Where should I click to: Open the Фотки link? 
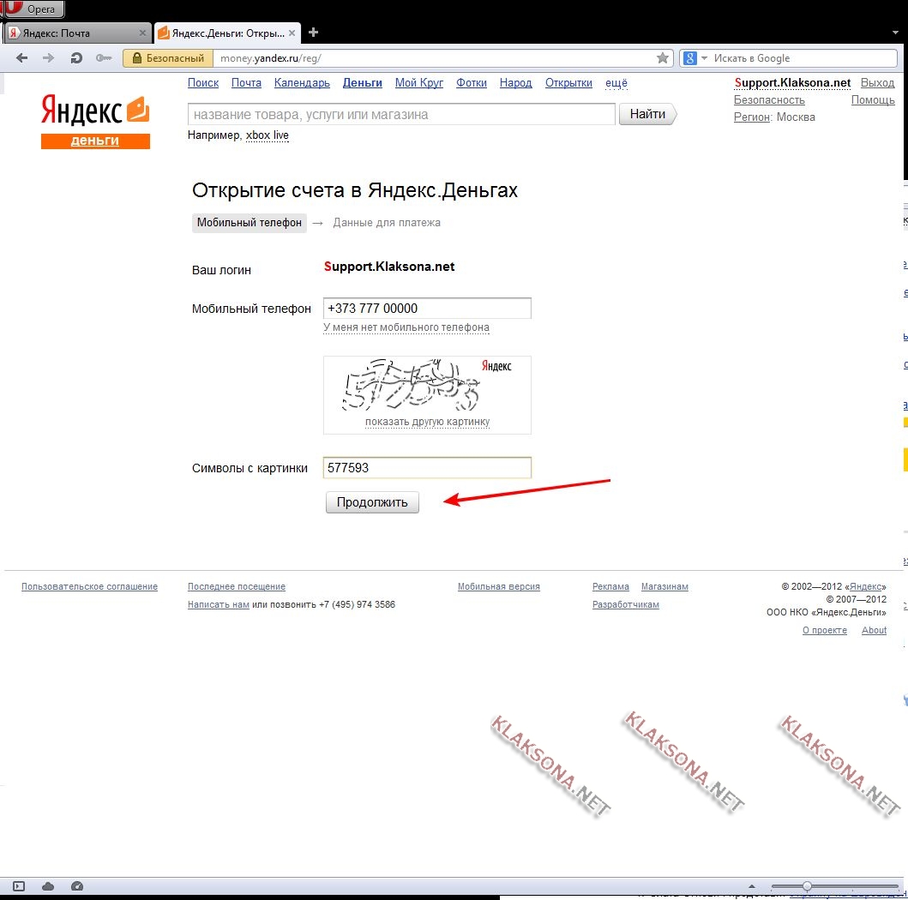(x=472, y=83)
